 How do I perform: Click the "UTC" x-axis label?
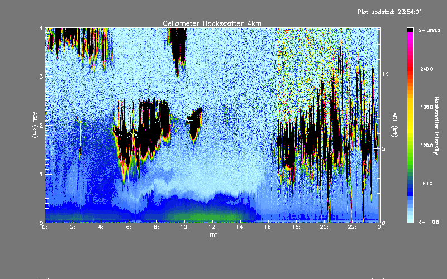pyautogui.click(x=212, y=235)
